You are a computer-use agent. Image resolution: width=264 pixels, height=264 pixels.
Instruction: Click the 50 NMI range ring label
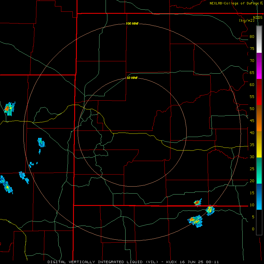tap(132, 78)
